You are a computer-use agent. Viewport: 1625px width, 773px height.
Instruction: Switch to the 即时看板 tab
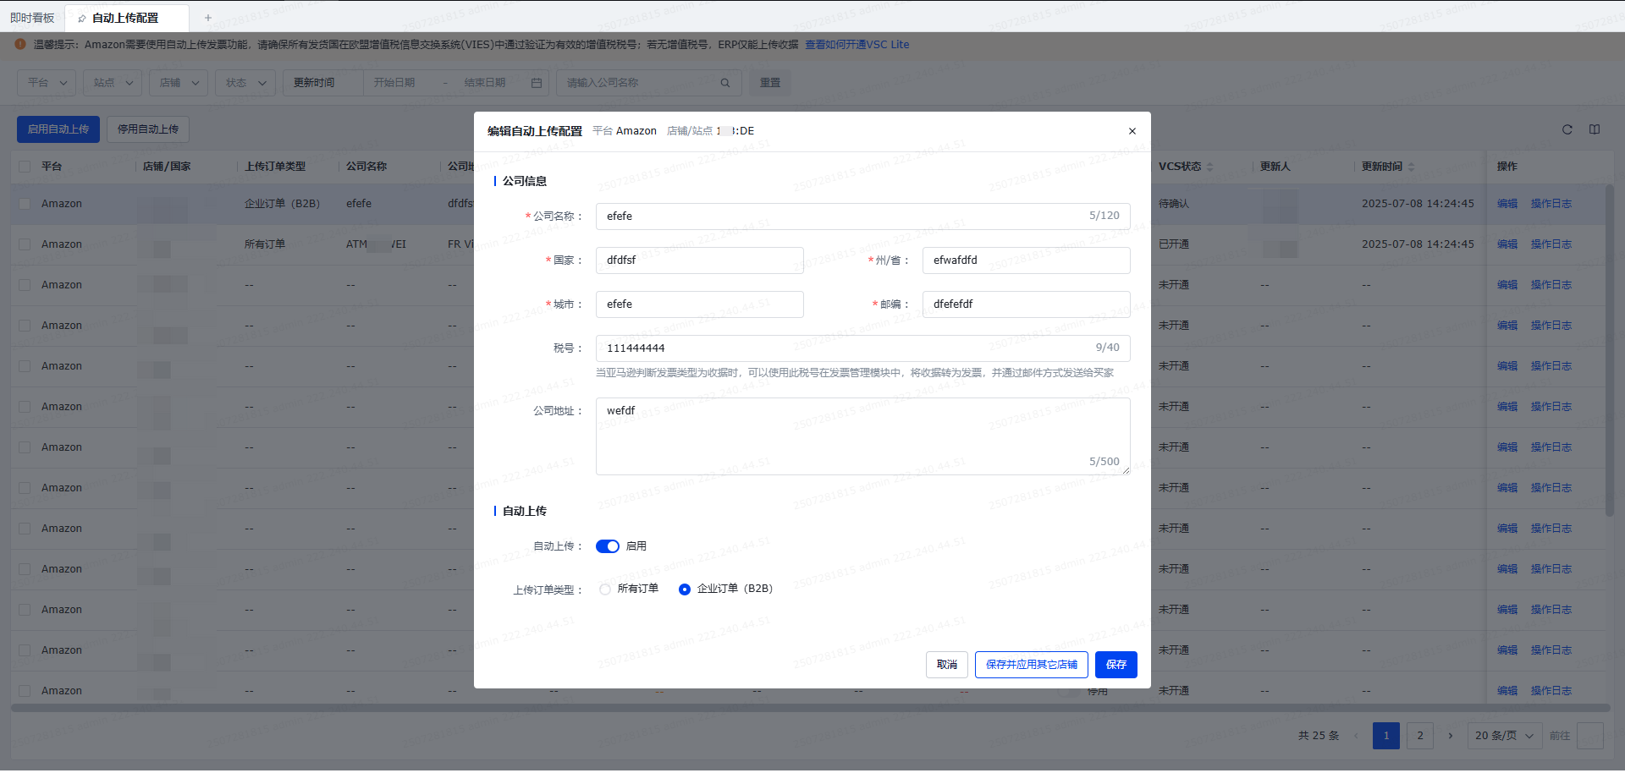click(x=32, y=18)
